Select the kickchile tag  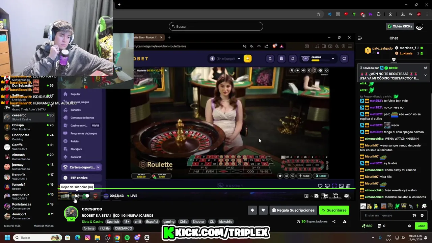226,222
